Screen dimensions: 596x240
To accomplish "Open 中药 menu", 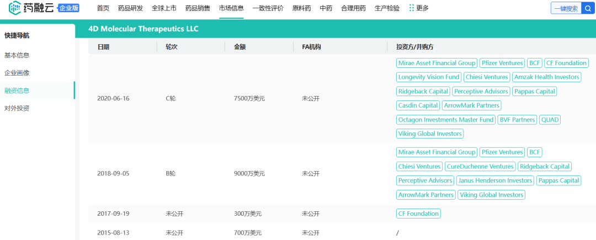I will click(326, 8).
